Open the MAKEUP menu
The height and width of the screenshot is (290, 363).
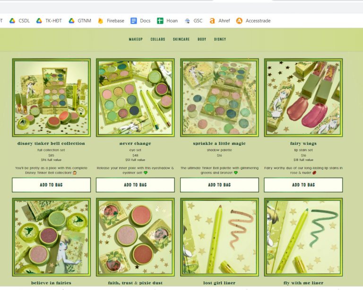click(136, 39)
